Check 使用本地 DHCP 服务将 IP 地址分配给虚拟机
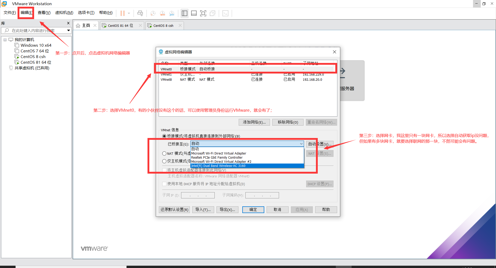Screen dimensions: 496x268 coord(164,184)
